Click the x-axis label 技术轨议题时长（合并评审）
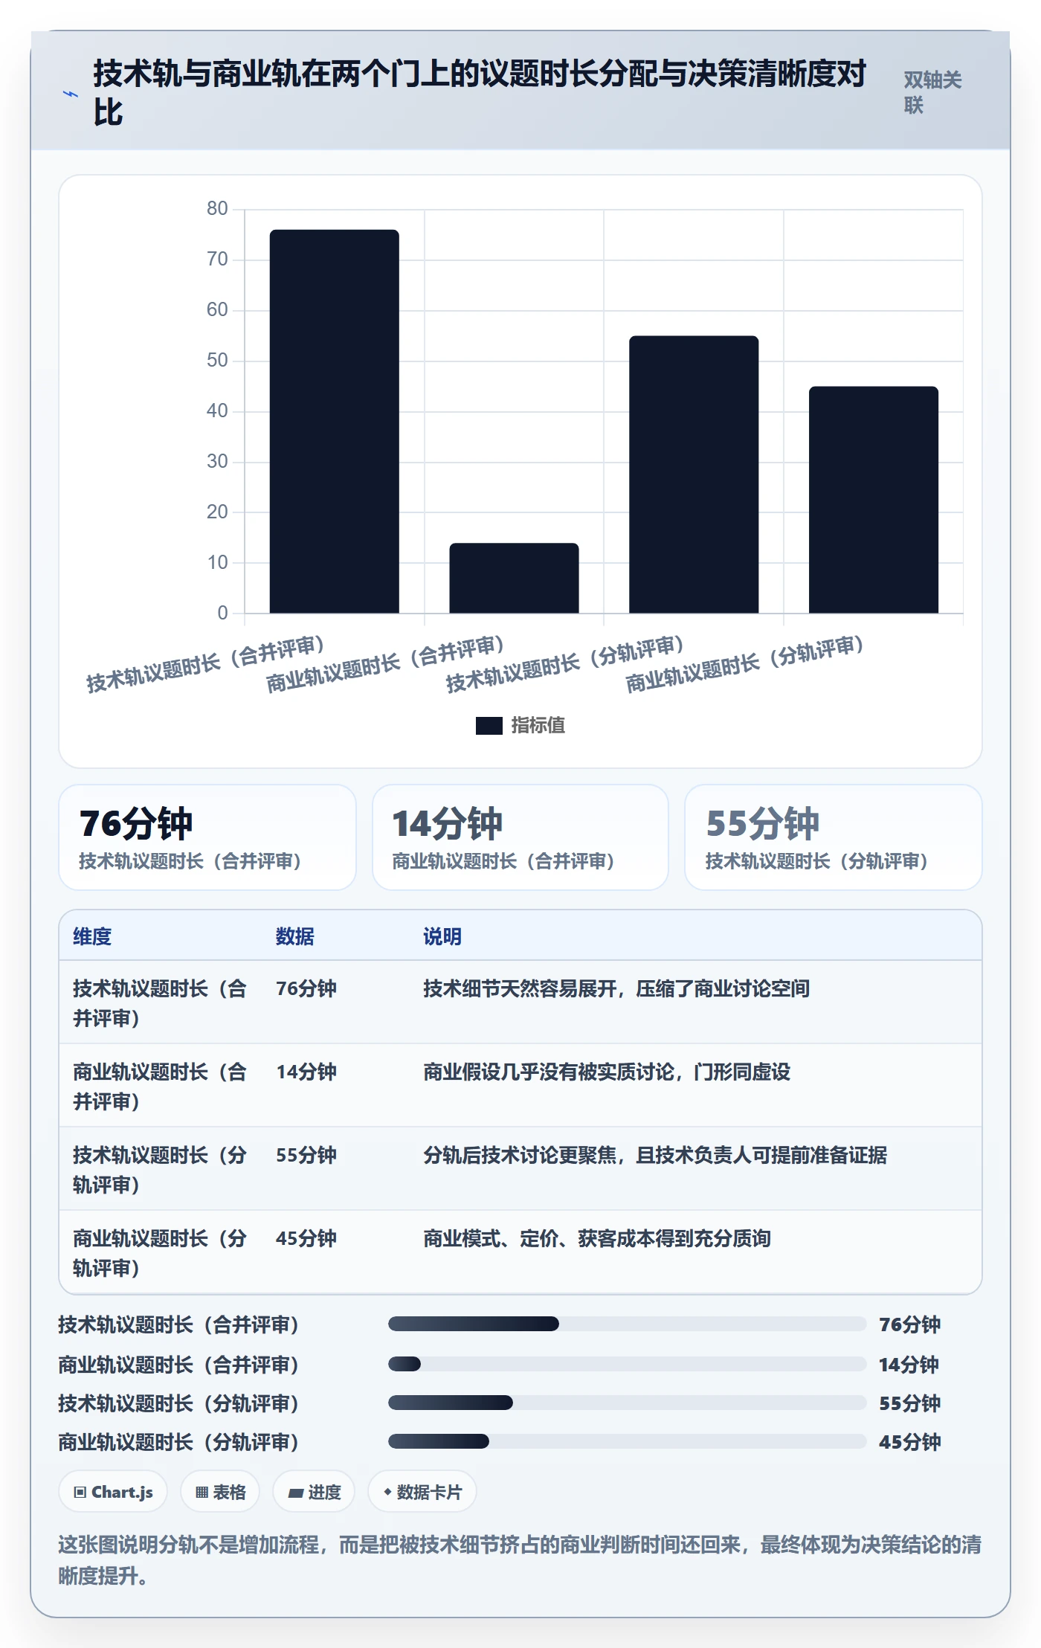The width and height of the screenshot is (1041, 1648). [x=205, y=663]
